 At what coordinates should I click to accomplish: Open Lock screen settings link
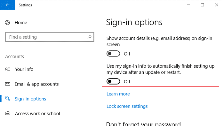pyautogui.click(x=127, y=106)
